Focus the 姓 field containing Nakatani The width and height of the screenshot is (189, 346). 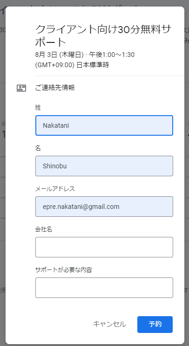click(104, 125)
